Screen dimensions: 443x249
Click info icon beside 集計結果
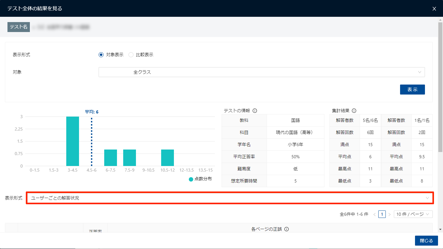354,111
